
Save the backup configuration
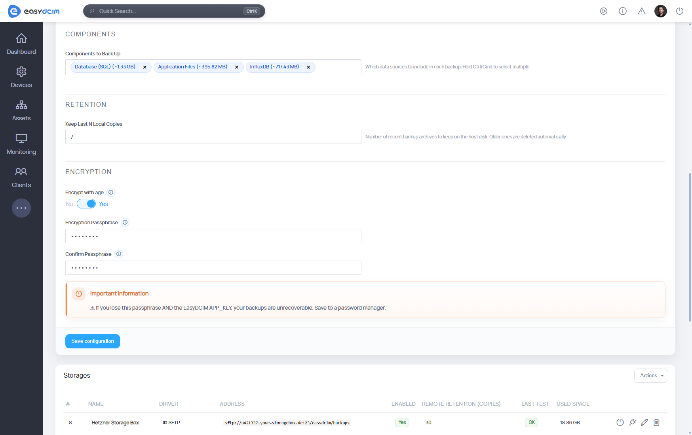click(93, 341)
